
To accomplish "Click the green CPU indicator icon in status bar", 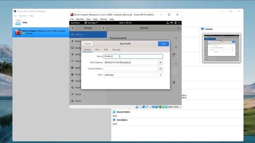I will 160,107.
